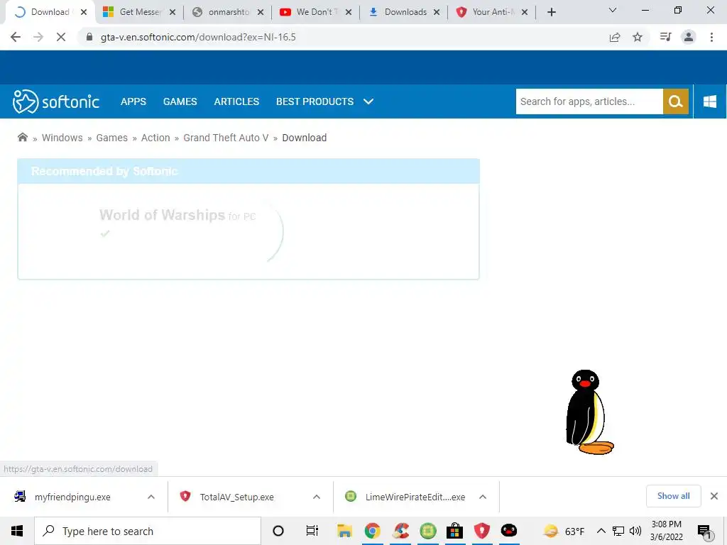Viewport: 727px width, 545px height.
Task: Open the Windows Start menu
Action: (x=17, y=531)
